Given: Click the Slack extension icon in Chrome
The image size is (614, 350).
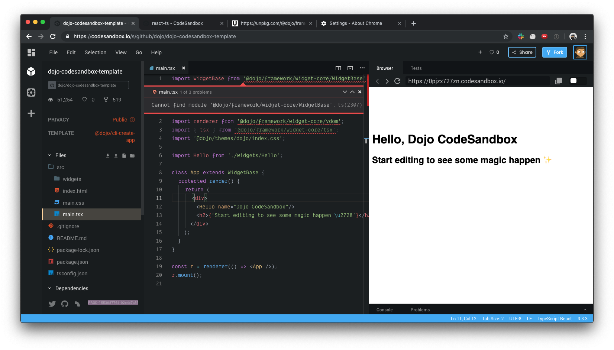Looking at the screenshot, I should pyautogui.click(x=521, y=36).
